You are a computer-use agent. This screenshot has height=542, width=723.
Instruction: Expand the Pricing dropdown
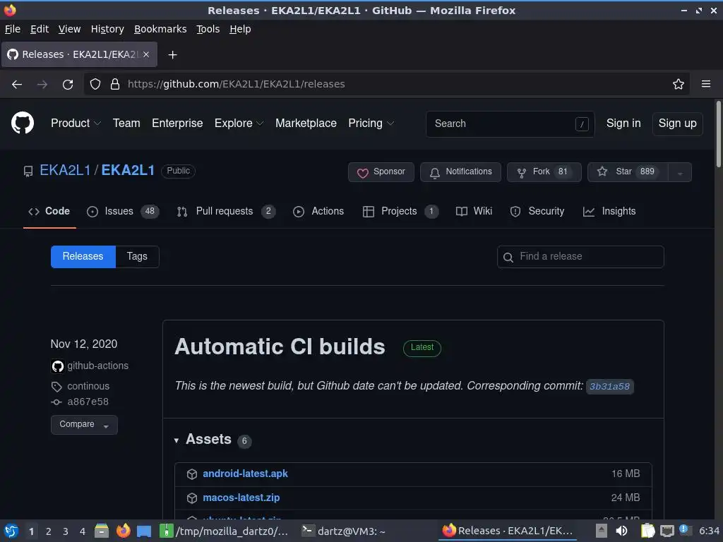tap(371, 124)
